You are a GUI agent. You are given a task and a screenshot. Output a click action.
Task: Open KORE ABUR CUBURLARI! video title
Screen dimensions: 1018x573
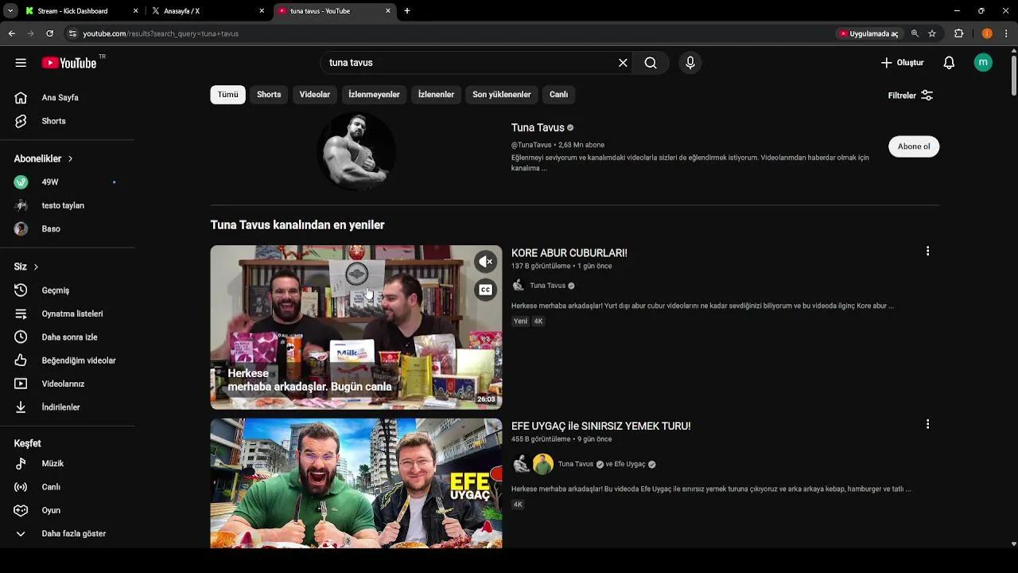pos(569,253)
